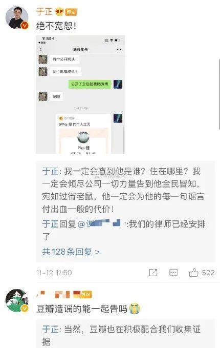This screenshot has width=220, height=348.
Task: Tap 于正 name in first quoted reply
Action: point(50,171)
